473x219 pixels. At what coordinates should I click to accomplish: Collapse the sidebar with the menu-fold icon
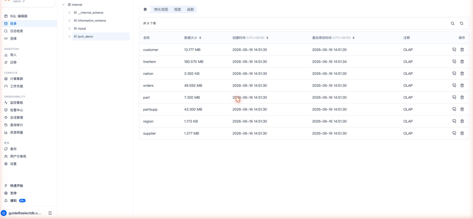pos(50,213)
